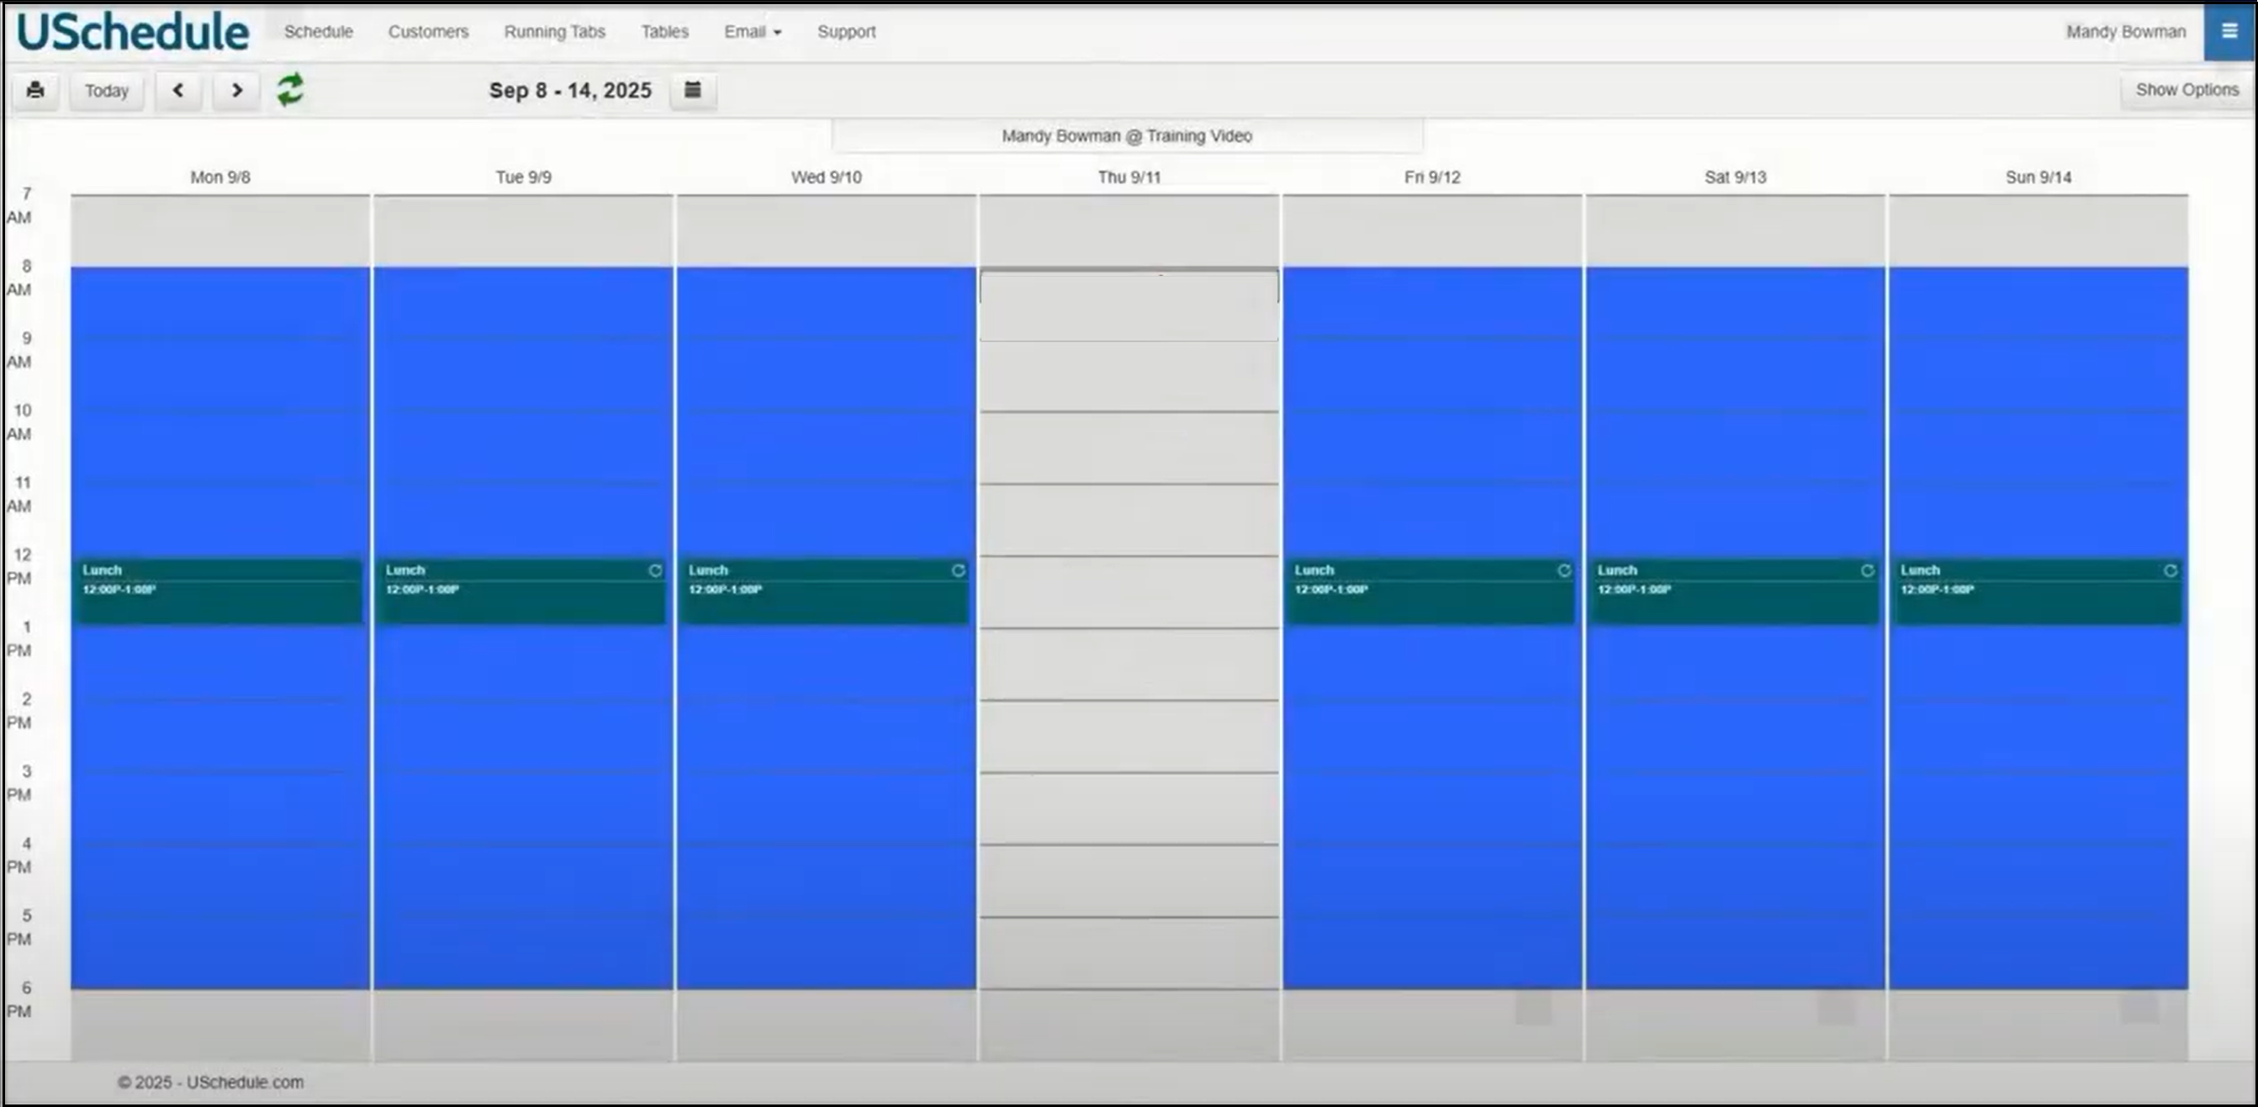Click the printer icon button
The image size is (2258, 1107).
pos(35,90)
